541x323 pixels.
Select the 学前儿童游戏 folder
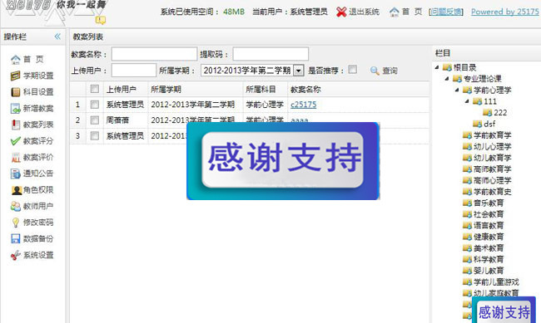click(490, 282)
